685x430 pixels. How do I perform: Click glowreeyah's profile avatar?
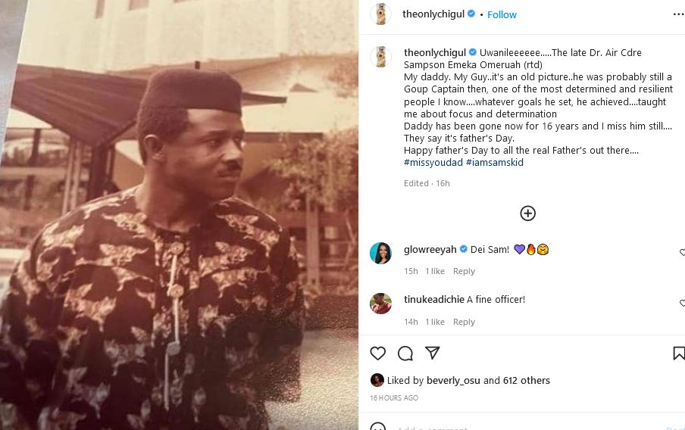pyautogui.click(x=380, y=253)
